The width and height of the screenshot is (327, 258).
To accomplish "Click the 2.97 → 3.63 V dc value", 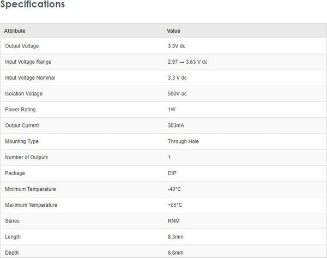I will tap(187, 62).
